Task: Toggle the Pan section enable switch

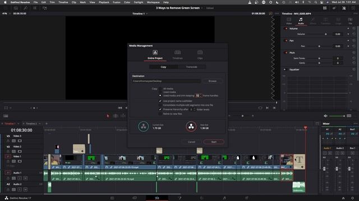Action: [286, 41]
